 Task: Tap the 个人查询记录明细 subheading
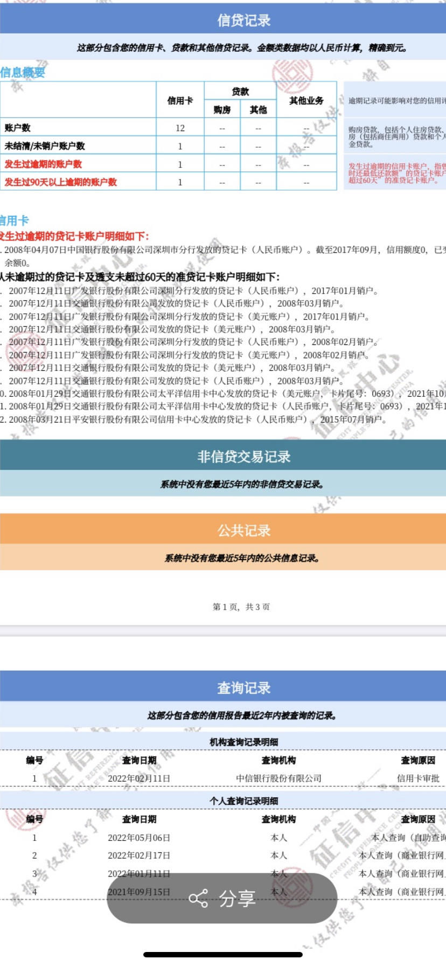point(244,801)
